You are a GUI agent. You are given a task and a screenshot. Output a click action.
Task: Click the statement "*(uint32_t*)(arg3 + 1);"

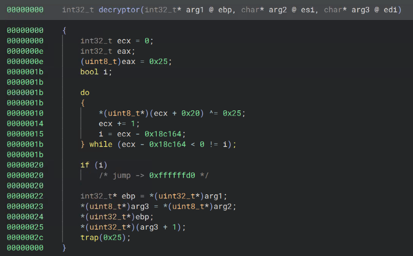pyautogui.click(x=133, y=227)
